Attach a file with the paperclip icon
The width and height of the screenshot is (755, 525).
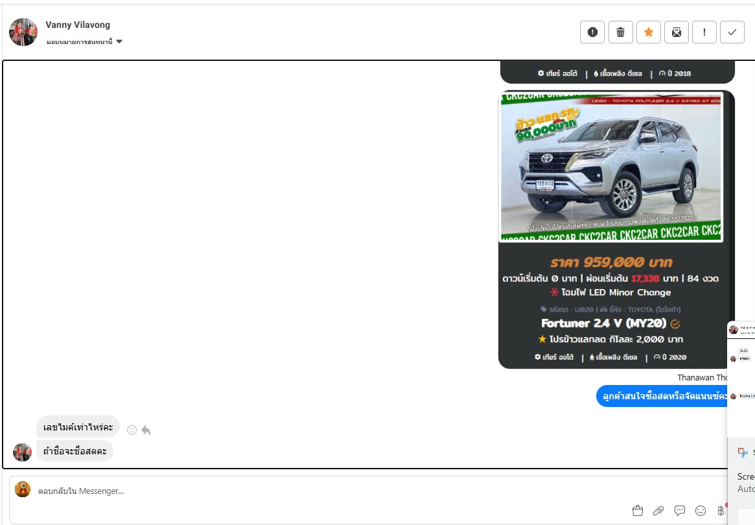tap(658, 511)
